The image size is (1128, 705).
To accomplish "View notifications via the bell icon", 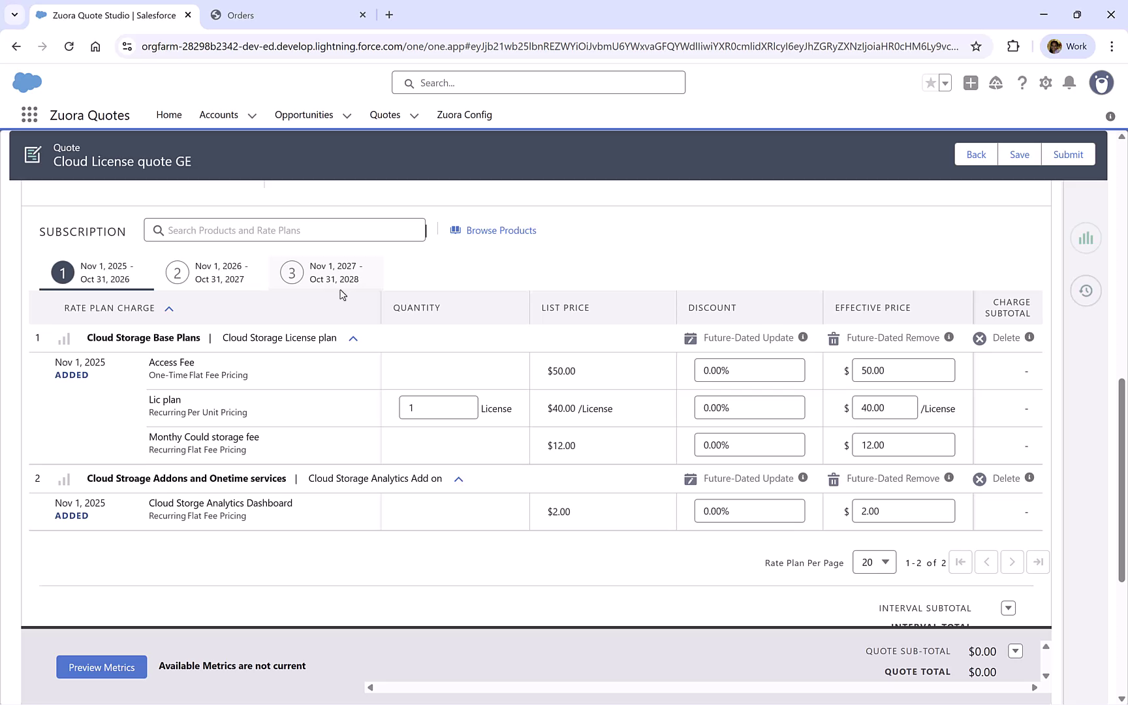I will click(x=1069, y=83).
